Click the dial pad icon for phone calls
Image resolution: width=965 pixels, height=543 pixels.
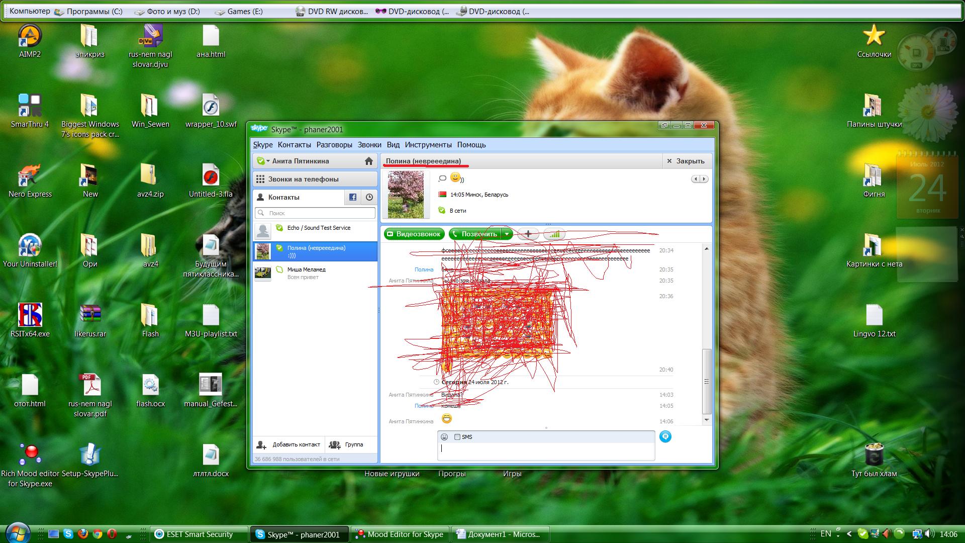coord(260,179)
